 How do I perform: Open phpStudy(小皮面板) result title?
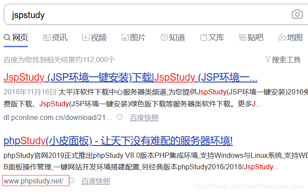tap(118, 141)
